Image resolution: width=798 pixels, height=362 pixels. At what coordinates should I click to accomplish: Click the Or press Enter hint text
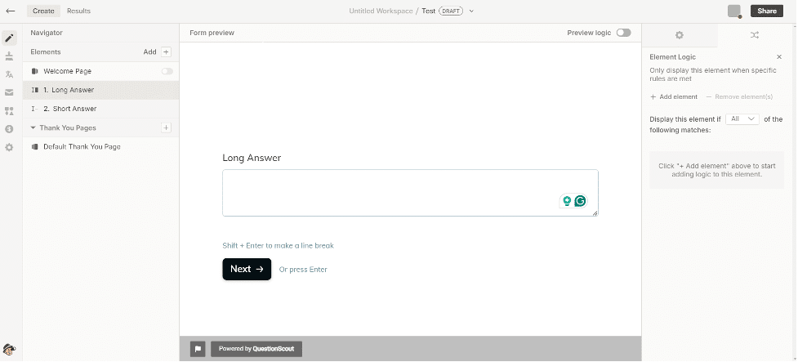[x=303, y=270]
